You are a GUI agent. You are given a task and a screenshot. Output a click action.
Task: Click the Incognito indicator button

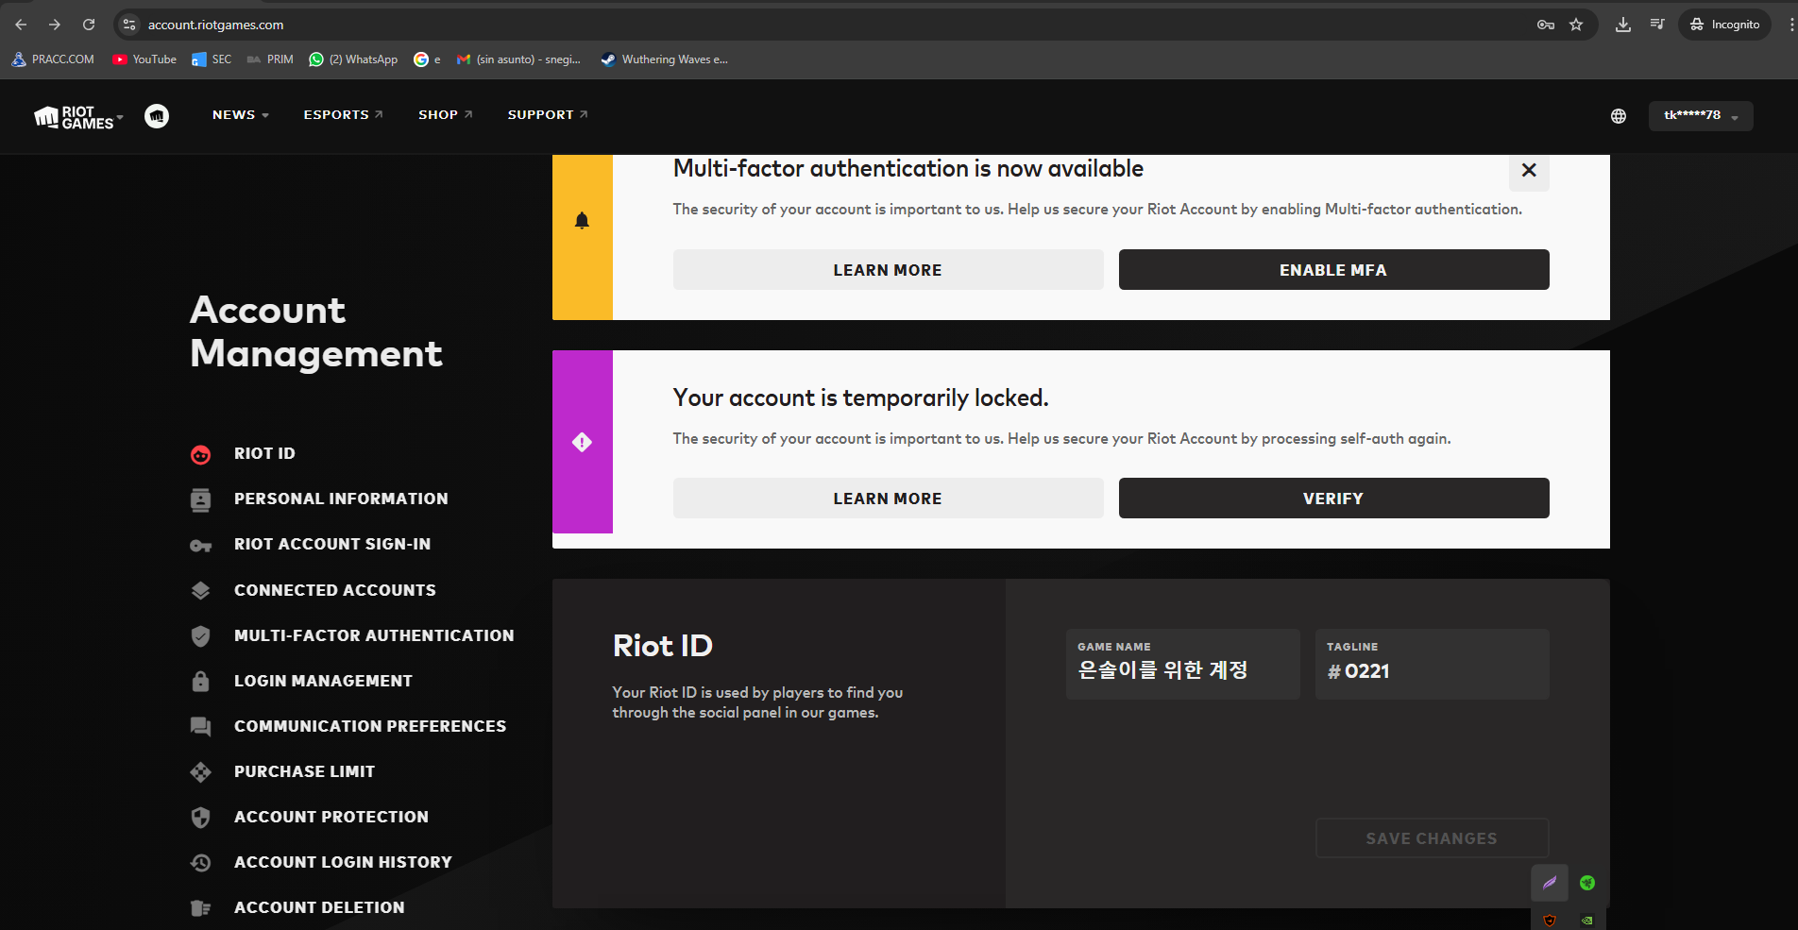[1724, 25]
